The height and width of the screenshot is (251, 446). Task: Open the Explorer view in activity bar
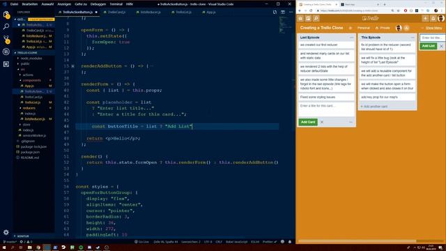coord(6,14)
